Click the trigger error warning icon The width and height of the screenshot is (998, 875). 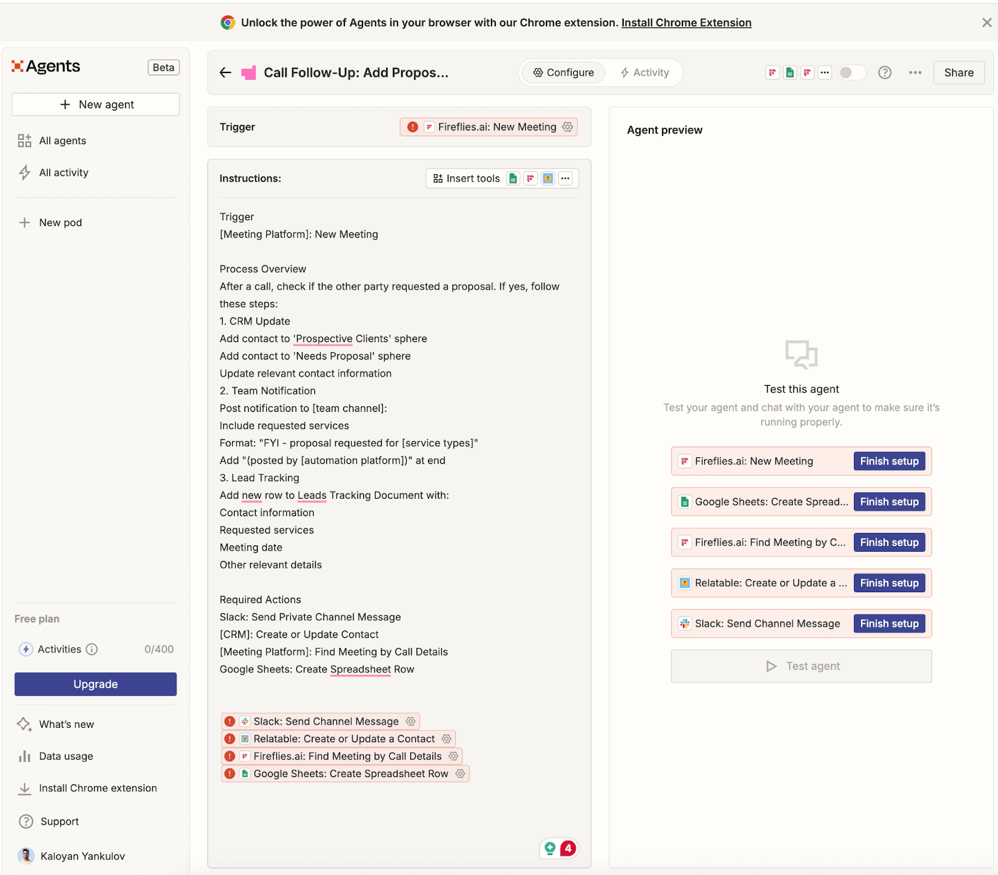coord(413,127)
